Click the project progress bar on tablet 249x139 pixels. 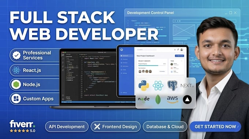[152, 65]
